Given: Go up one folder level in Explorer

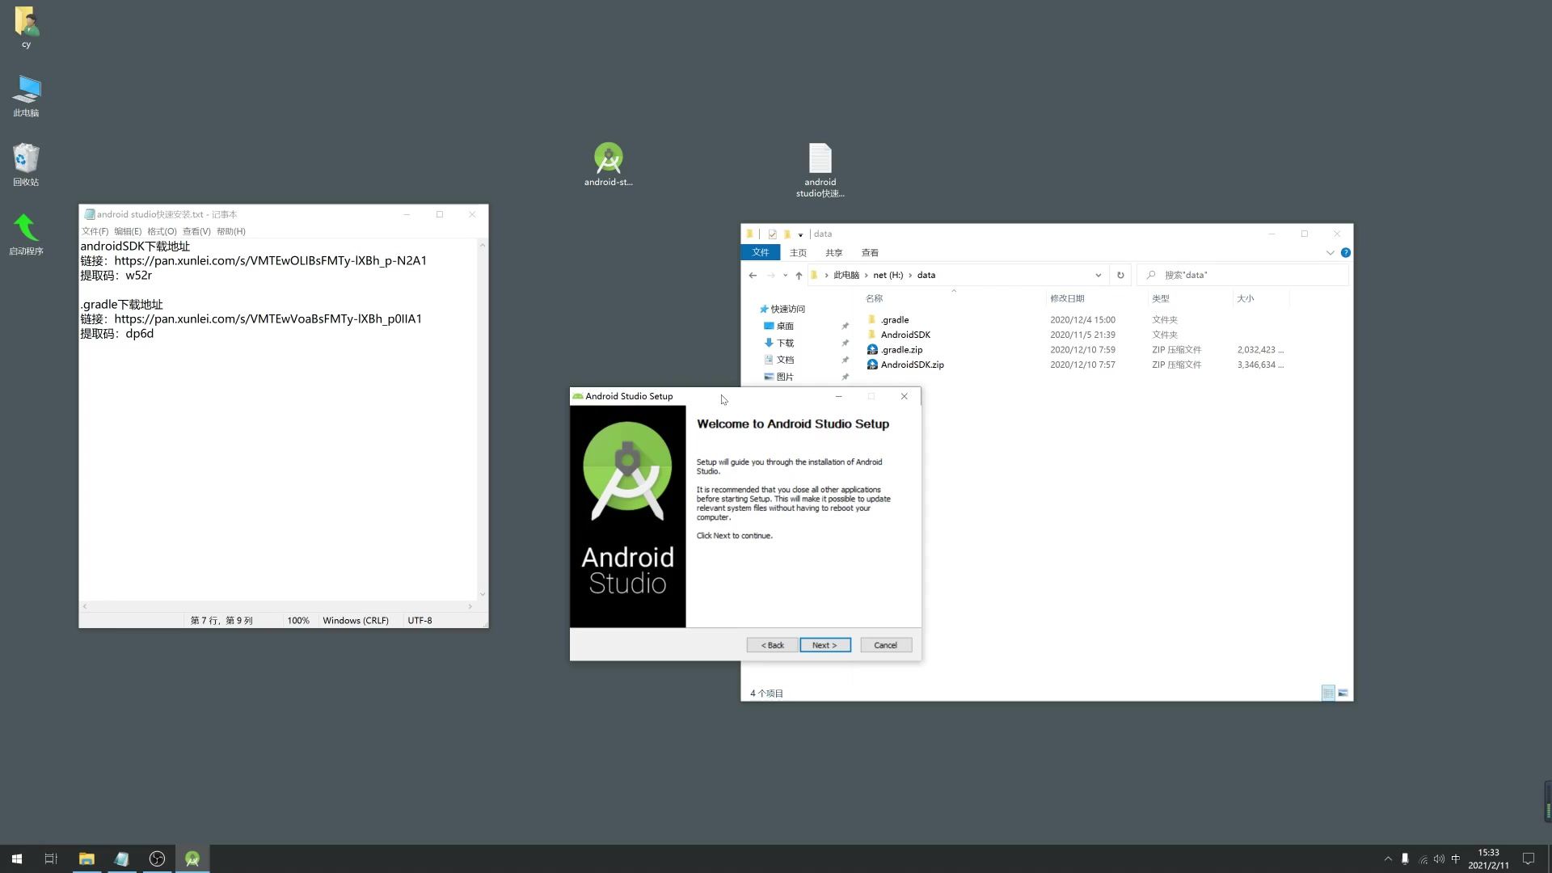Looking at the screenshot, I should click(x=799, y=275).
